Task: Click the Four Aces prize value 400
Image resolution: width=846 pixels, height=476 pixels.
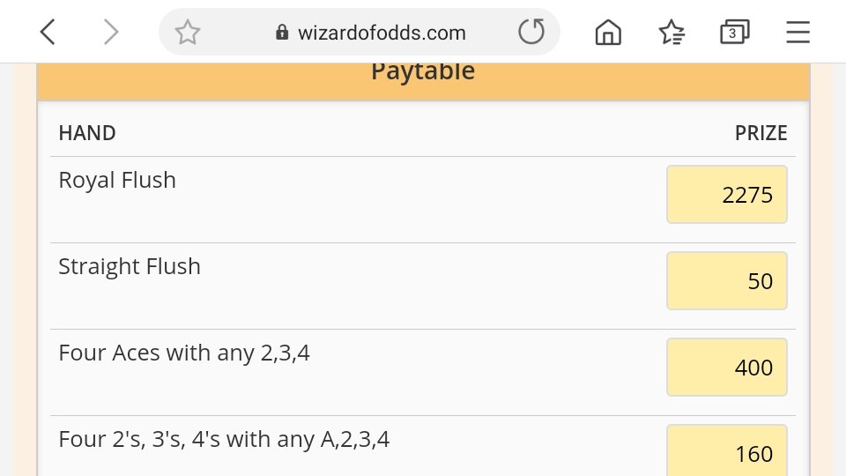Action: (x=726, y=368)
